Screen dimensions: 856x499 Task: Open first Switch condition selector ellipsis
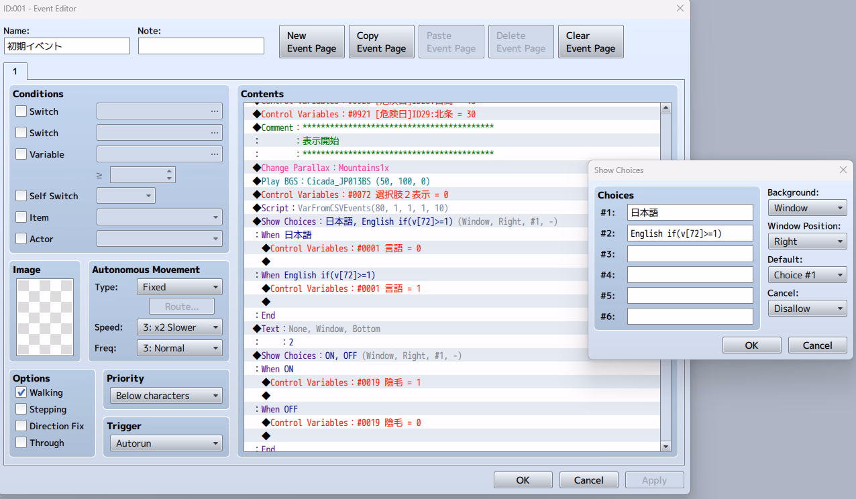(215, 111)
